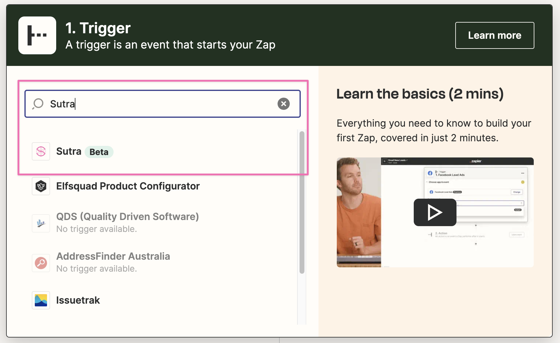Select the Elfsquad Product Configurator icon
560x343 pixels.
click(41, 186)
